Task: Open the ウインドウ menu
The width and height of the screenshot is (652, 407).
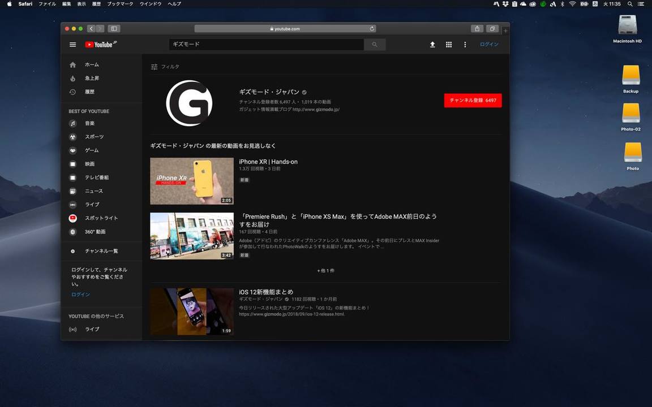Action: [151, 4]
